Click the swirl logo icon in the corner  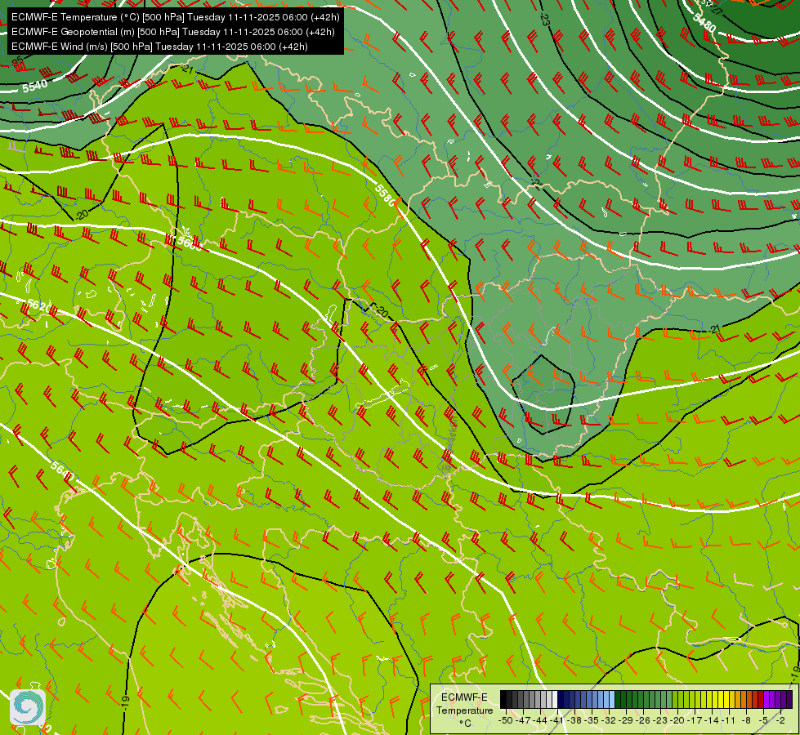click(x=28, y=707)
